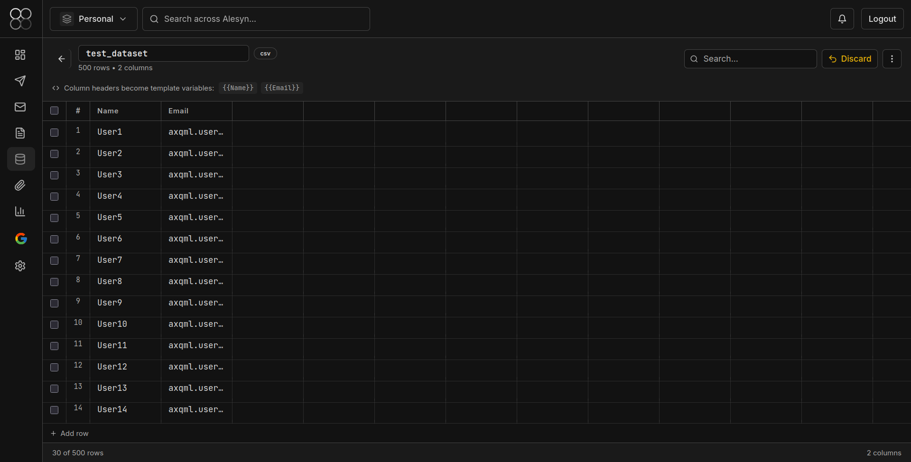Check the checkbox for User6 row
911x462 pixels.
click(55, 239)
